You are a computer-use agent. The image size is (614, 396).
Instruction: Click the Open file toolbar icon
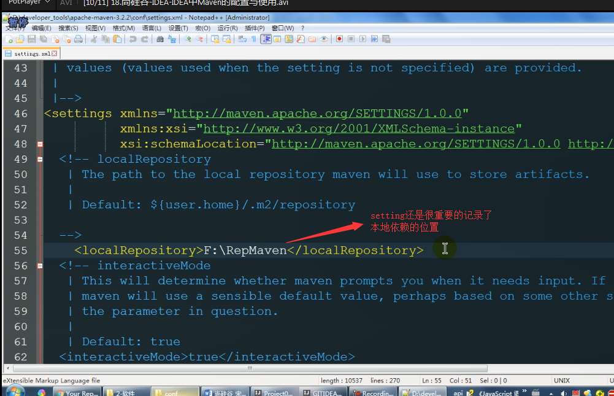point(20,39)
